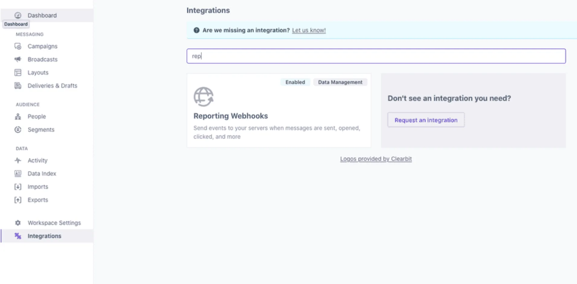
Task: Open Dashboard from the sidebar
Action: tap(47, 15)
